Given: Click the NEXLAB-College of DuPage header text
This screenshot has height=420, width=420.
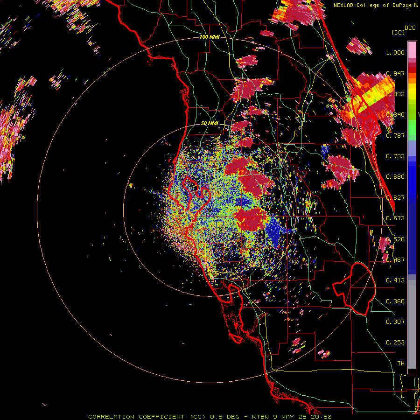Looking at the screenshot, I should (x=373, y=5).
